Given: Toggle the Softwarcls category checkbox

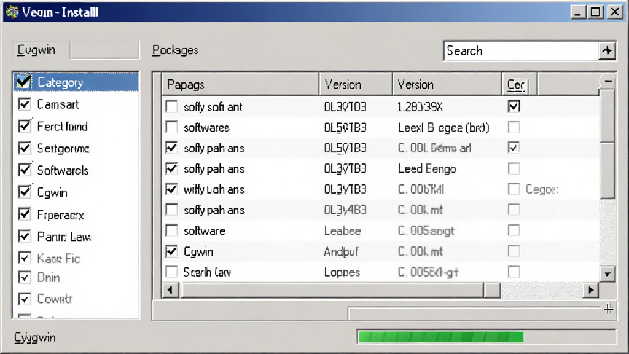Looking at the screenshot, I should click(25, 170).
